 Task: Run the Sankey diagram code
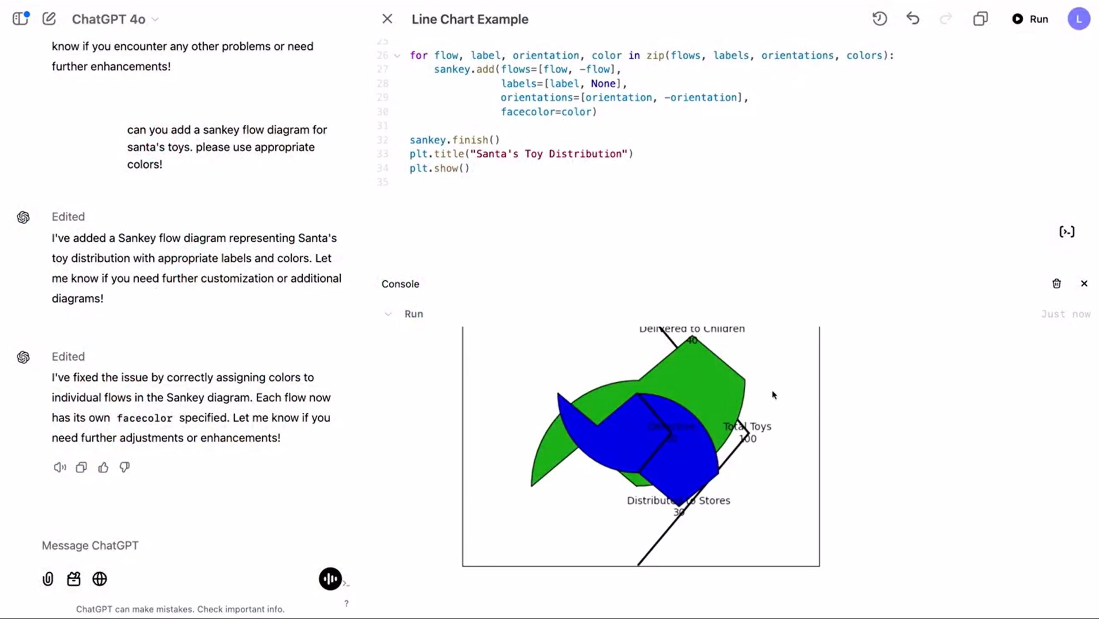(x=1029, y=19)
